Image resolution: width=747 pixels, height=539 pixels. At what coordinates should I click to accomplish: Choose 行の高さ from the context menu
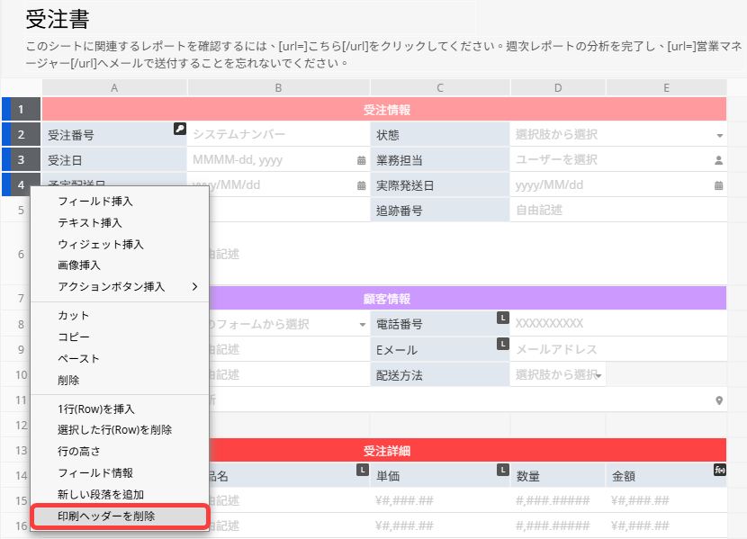pos(79,452)
